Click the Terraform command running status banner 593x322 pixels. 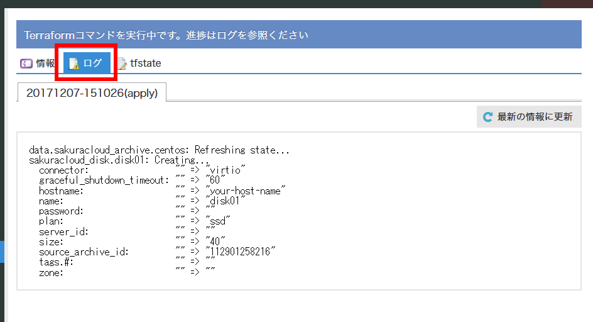[299, 35]
